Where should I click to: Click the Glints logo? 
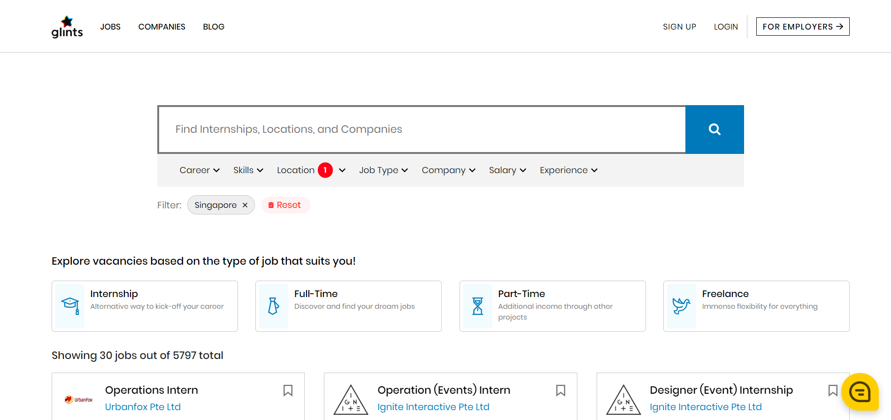point(67,27)
